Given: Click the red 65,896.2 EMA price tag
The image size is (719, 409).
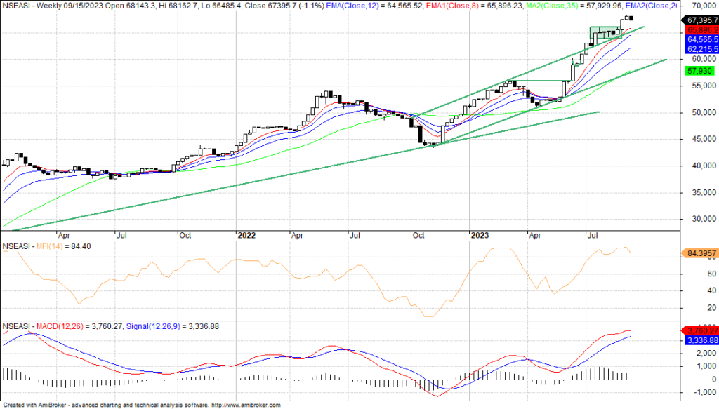Looking at the screenshot, I should click(699, 29).
